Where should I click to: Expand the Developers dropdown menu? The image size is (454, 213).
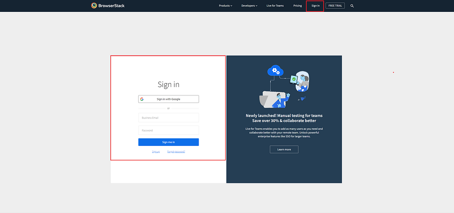click(x=249, y=6)
